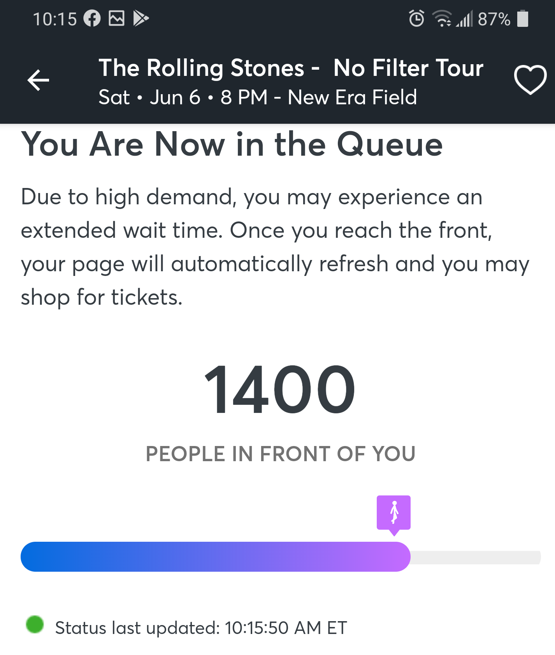Open Facebook notification icon in status bar
555x655 pixels.
pyautogui.click(x=92, y=18)
